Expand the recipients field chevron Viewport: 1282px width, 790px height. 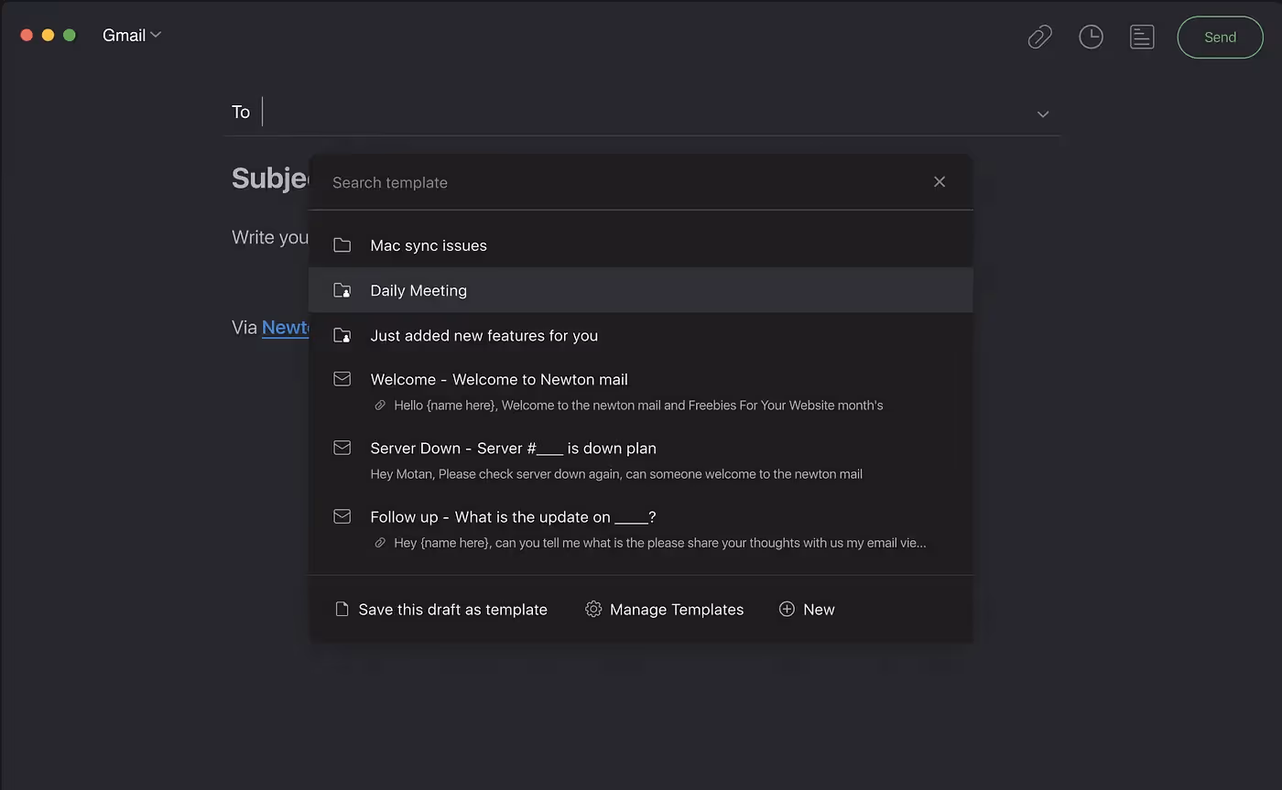(1042, 114)
